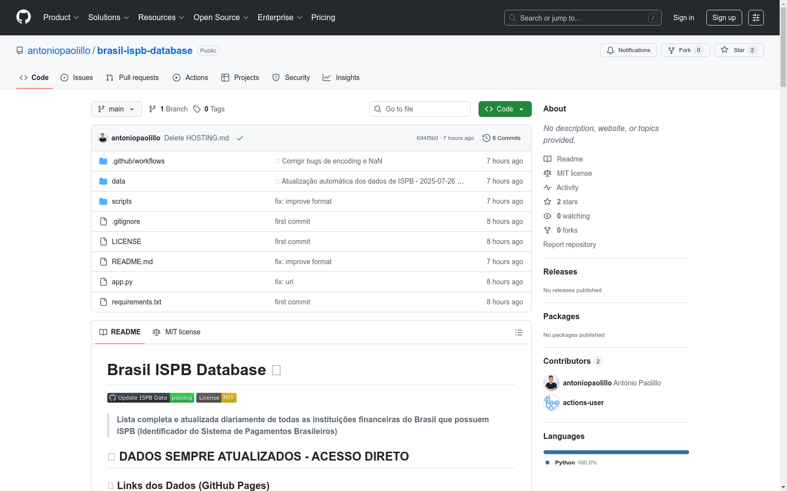
Task: Expand the Resources menu
Action: [x=161, y=18]
